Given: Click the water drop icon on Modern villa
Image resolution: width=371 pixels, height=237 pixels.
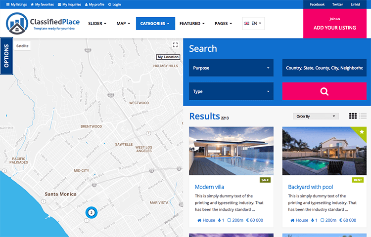Looking at the screenshot, I should point(219,220).
